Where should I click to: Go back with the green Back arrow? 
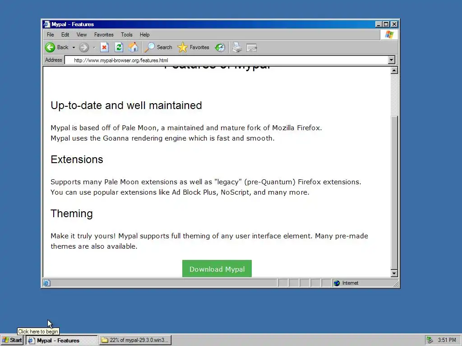[x=56, y=47]
